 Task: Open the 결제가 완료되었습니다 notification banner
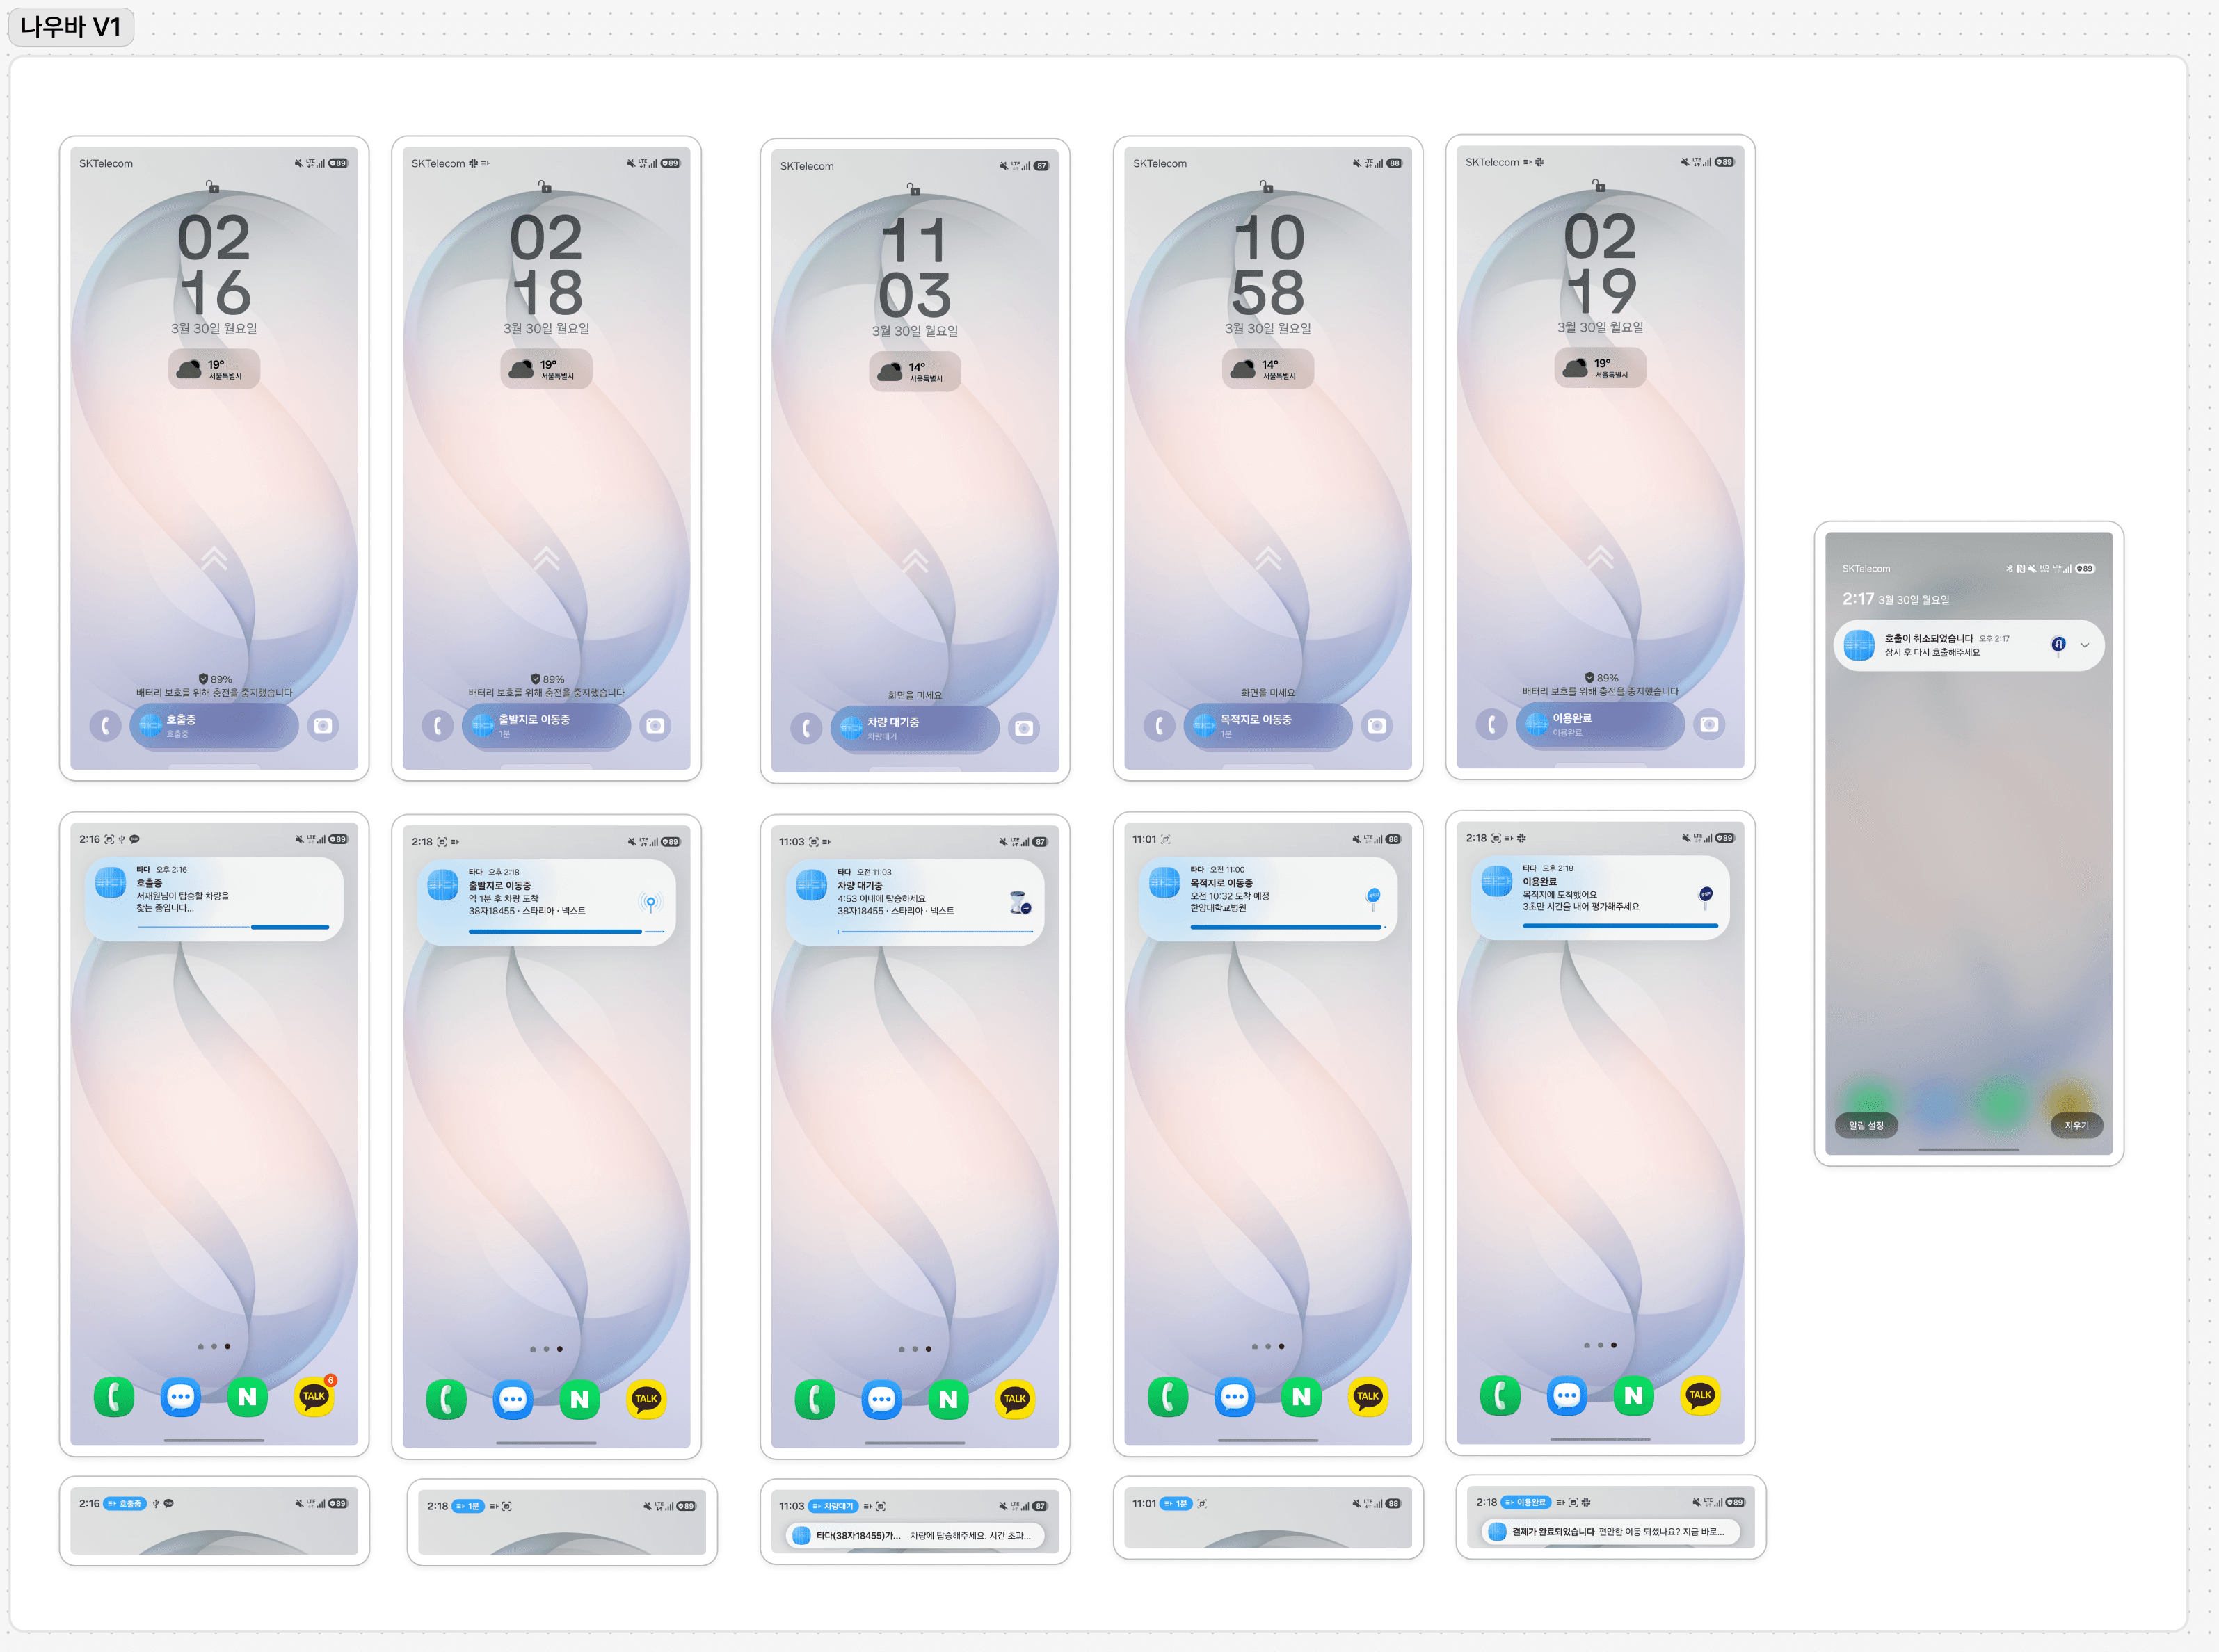[1611, 1532]
